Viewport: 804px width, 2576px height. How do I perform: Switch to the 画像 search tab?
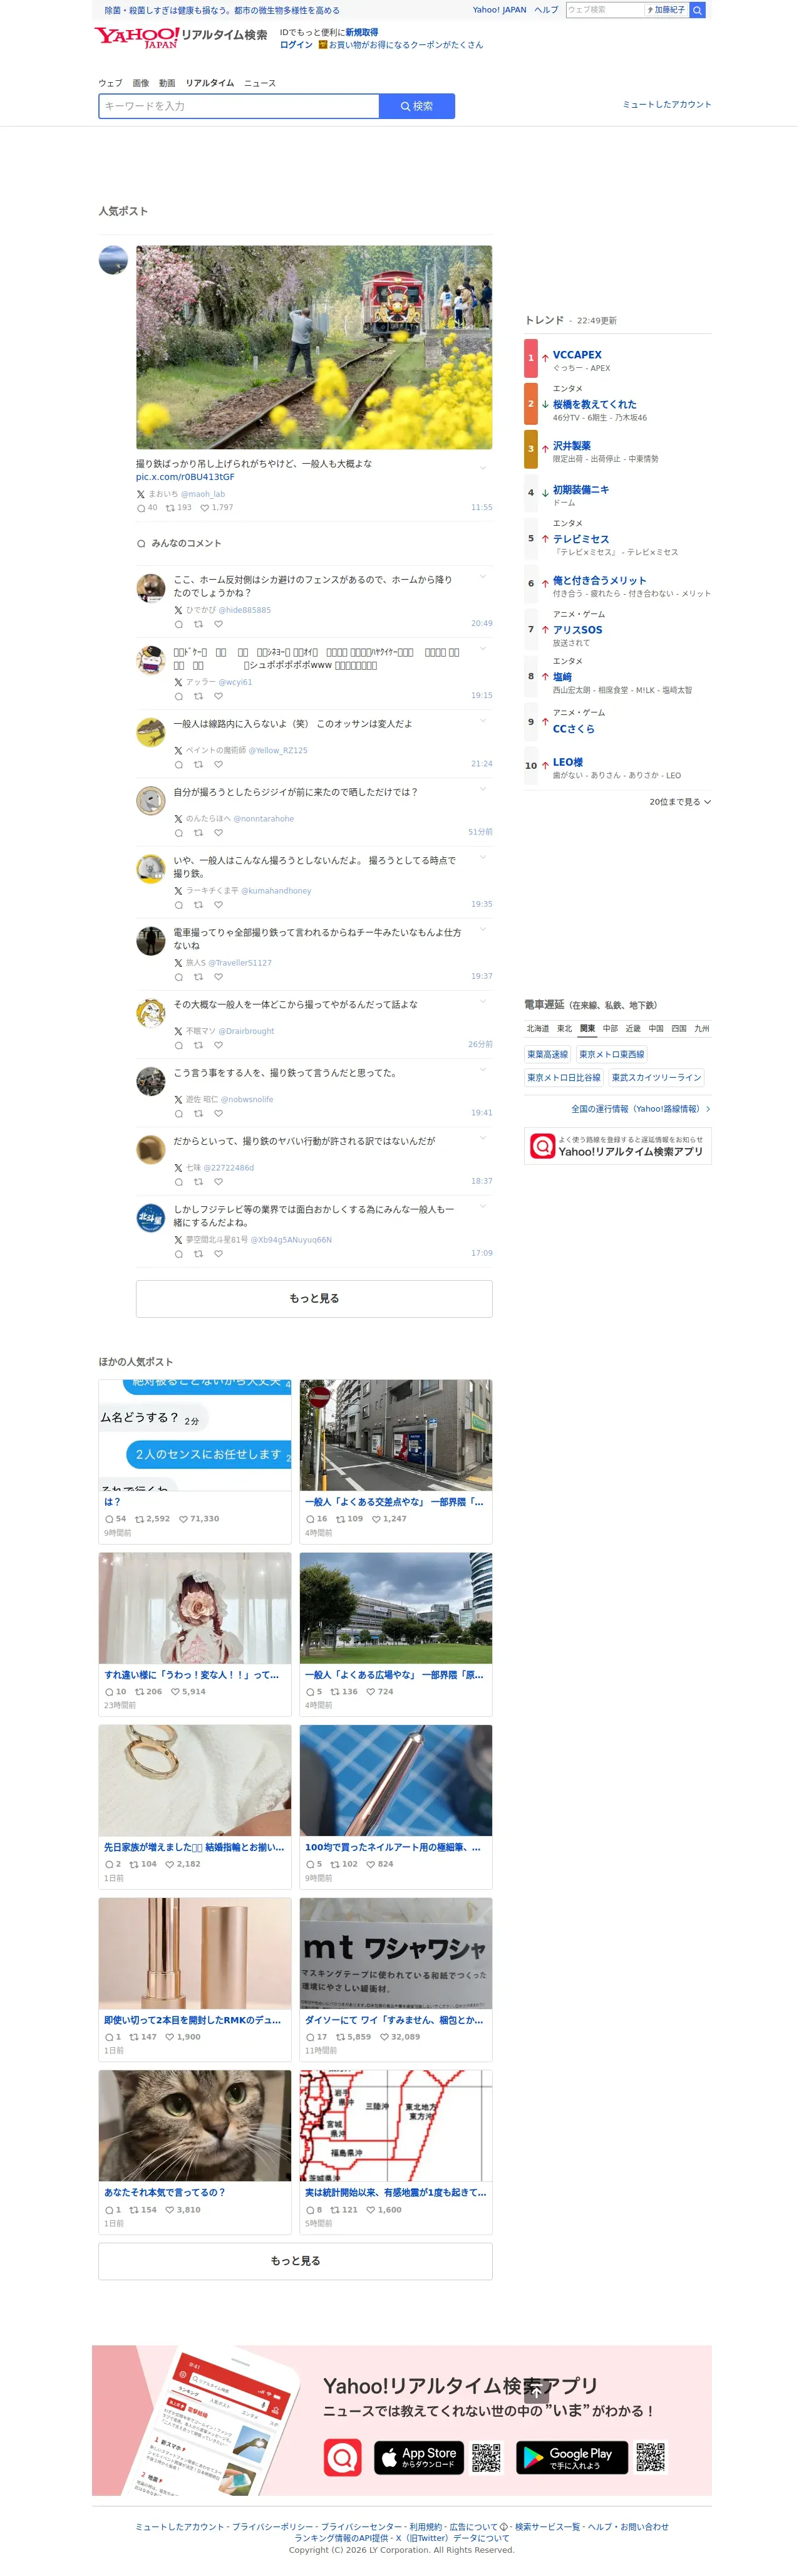pyautogui.click(x=141, y=83)
